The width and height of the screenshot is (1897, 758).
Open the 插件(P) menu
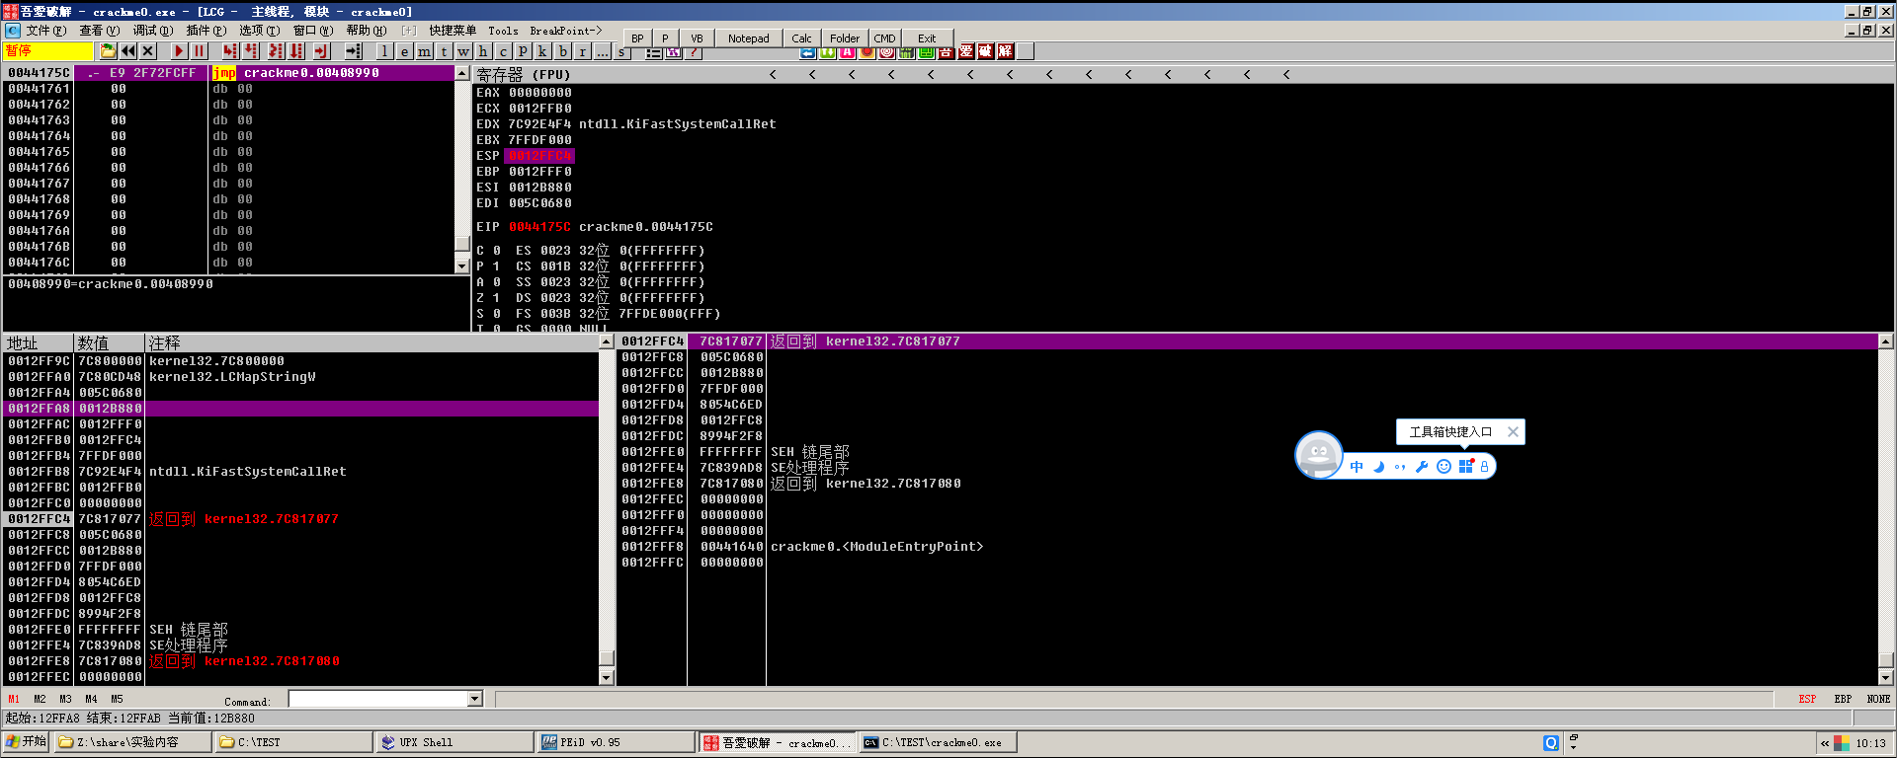coord(206,31)
